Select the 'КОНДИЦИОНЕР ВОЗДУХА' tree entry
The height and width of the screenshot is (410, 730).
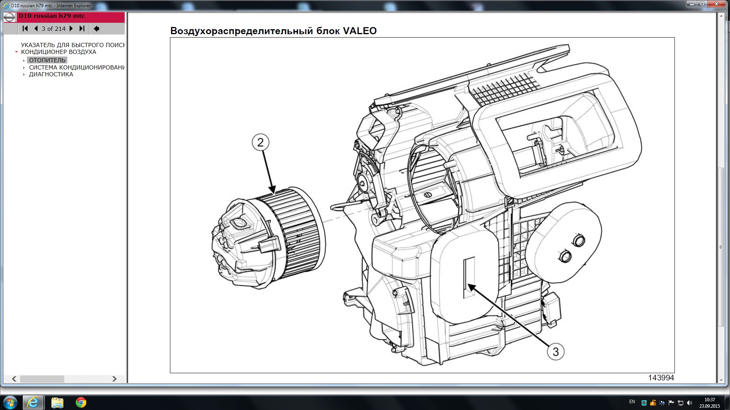(59, 52)
